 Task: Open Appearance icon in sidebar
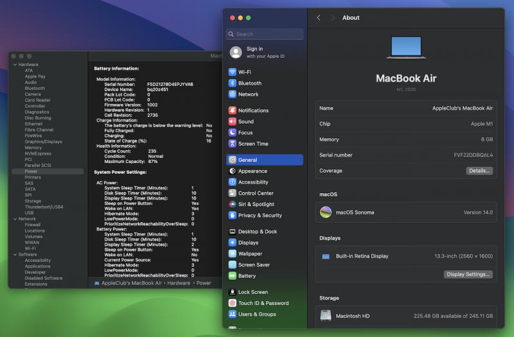pos(232,171)
